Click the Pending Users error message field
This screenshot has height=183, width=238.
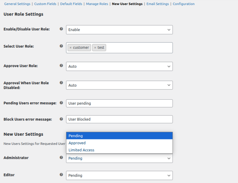(x=119, y=103)
